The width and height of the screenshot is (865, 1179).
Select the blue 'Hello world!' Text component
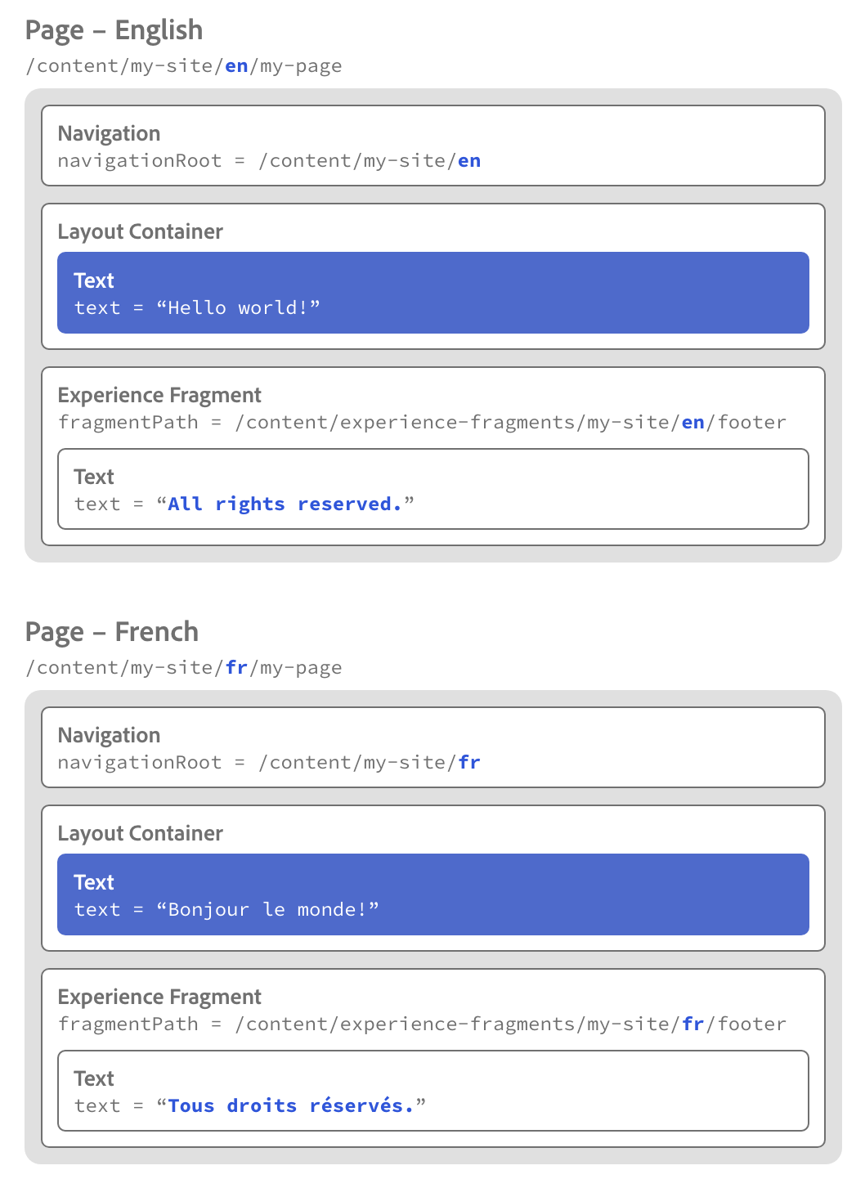pyautogui.click(x=433, y=293)
